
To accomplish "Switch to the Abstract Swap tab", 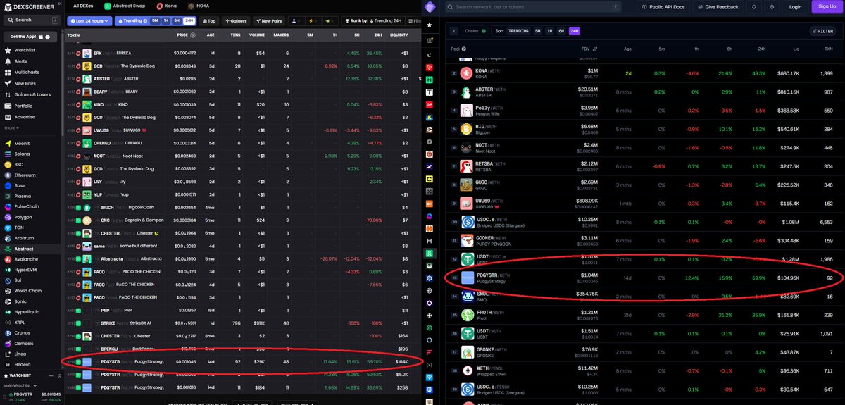I will pyautogui.click(x=123, y=6).
